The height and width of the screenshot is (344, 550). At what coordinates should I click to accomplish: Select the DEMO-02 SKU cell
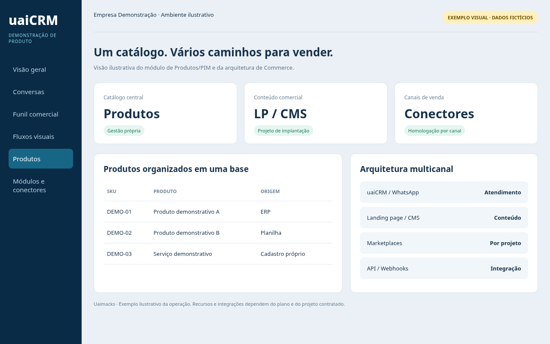tap(119, 233)
